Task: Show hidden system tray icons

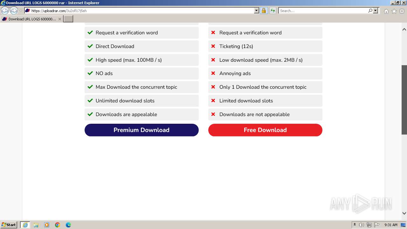Action: (x=355, y=225)
